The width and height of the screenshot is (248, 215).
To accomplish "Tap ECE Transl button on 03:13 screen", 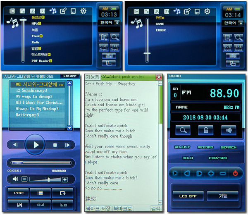I will click(104, 48).
